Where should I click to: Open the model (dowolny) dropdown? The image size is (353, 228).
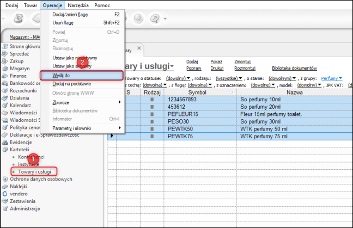click(309, 85)
